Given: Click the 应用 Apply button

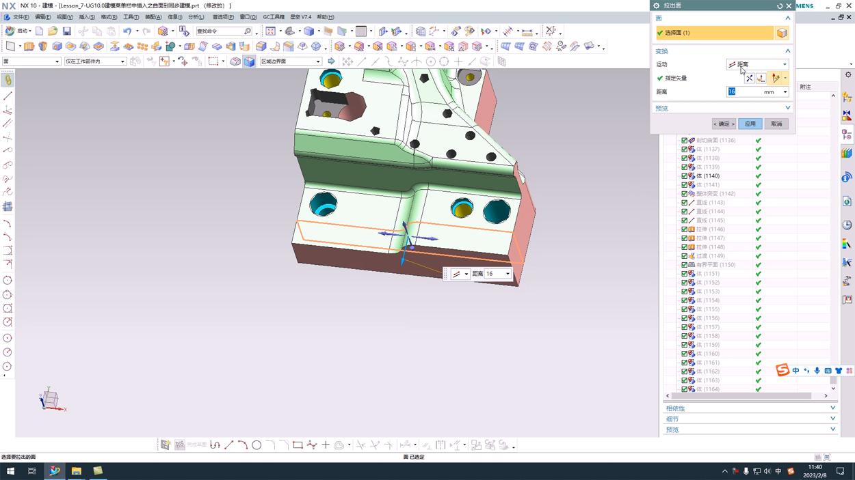Looking at the screenshot, I should tap(750, 124).
